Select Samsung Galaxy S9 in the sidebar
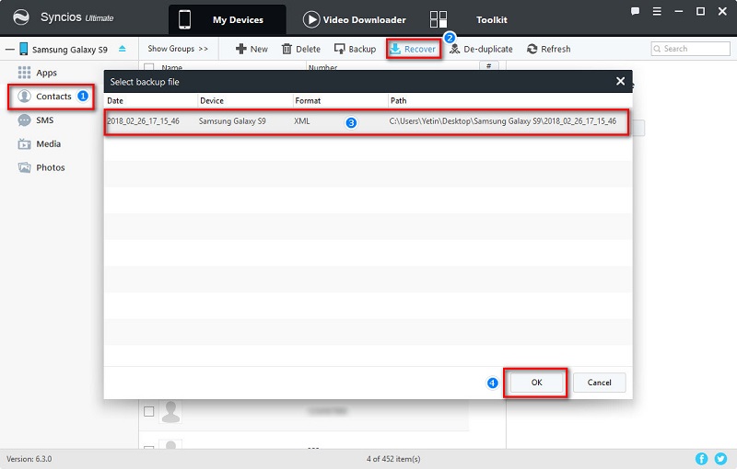Image resolution: width=737 pixels, height=469 pixels. coord(70,50)
